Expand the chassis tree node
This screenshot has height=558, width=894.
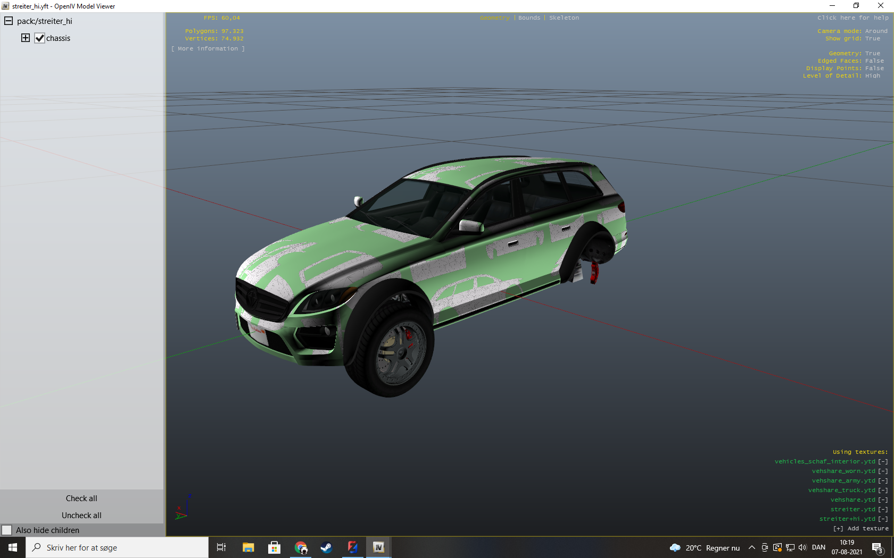pos(26,38)
